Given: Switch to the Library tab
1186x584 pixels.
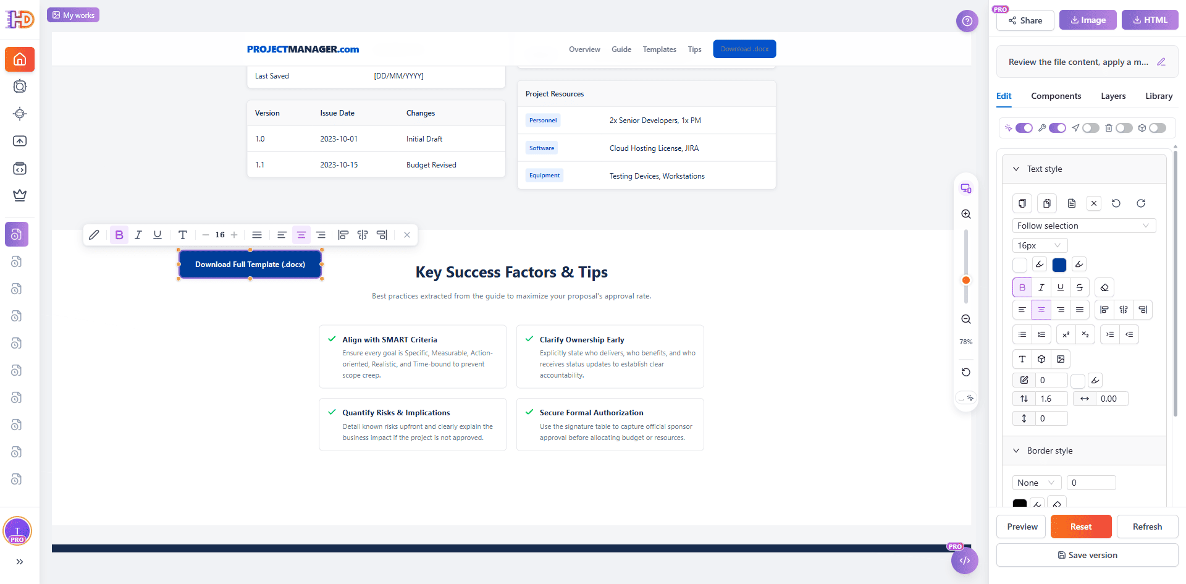Looking at the screenshot, I should [1159, 96].
